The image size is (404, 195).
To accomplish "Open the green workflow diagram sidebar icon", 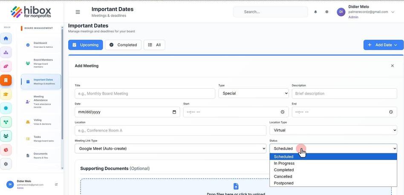I will click(6, 122).
